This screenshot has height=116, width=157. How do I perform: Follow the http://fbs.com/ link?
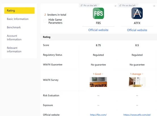point(98,115)
